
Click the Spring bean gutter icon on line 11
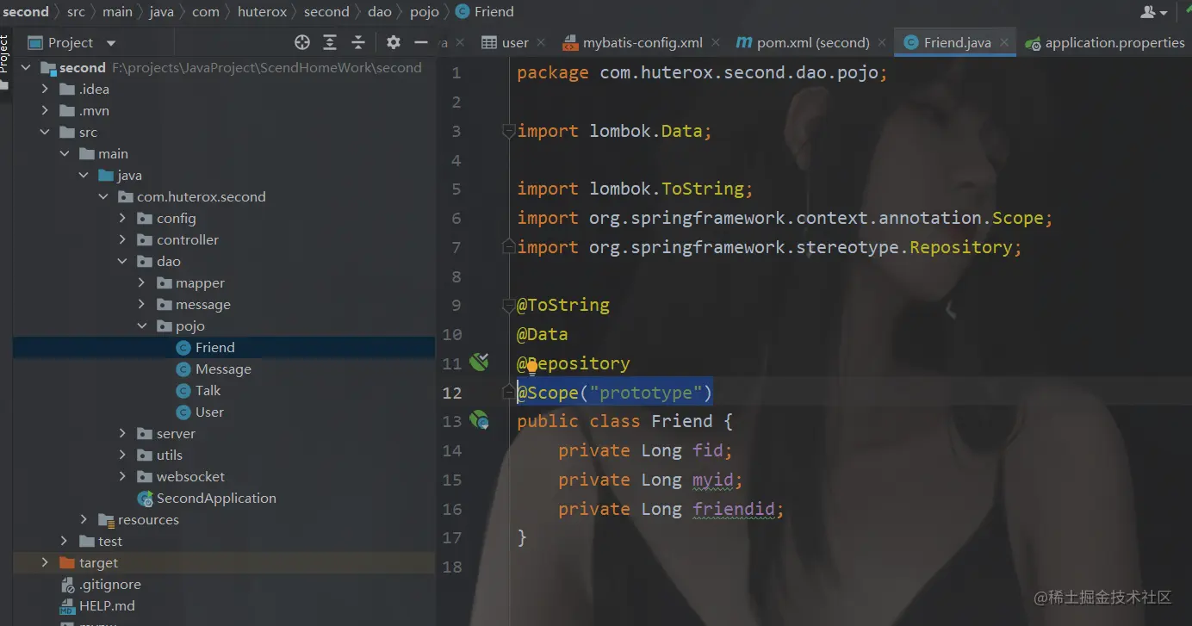coord(479,362)
